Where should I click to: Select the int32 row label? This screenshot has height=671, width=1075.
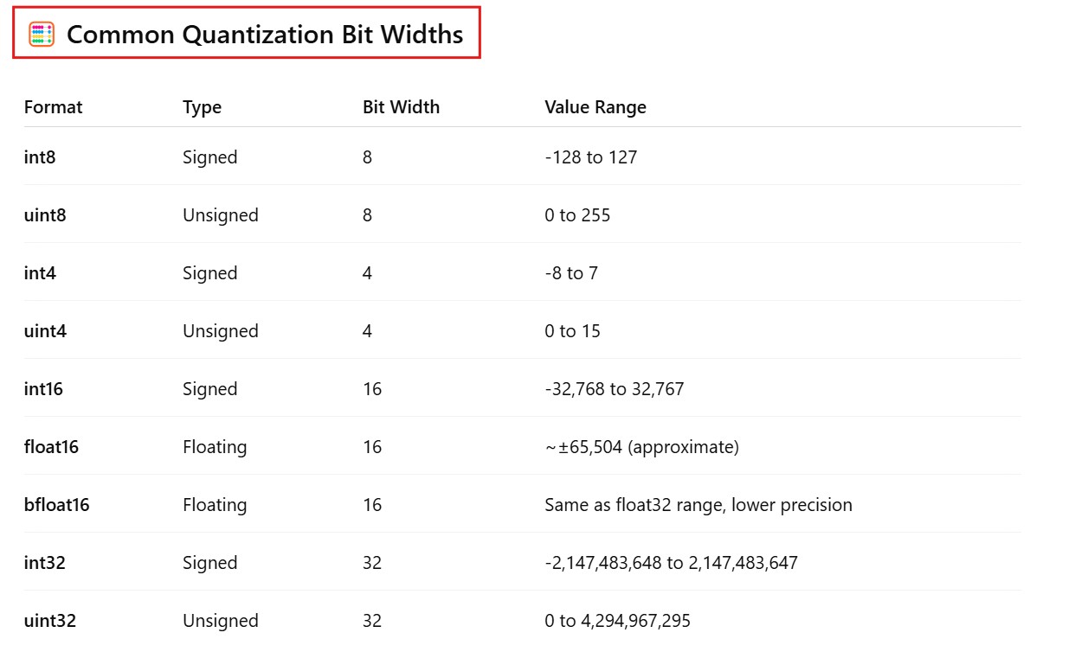pos(45,563)
